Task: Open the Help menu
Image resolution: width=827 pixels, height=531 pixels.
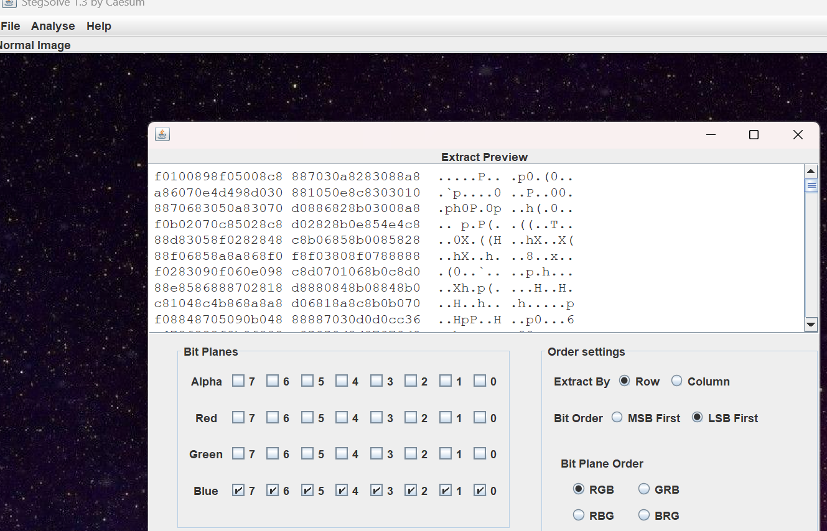Action: [x=99, y=26]
